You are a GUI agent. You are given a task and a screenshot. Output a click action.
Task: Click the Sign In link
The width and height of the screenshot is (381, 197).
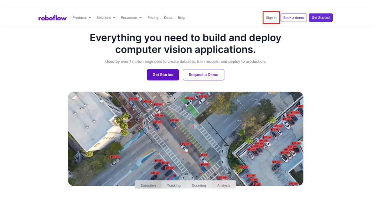(271, 18)
